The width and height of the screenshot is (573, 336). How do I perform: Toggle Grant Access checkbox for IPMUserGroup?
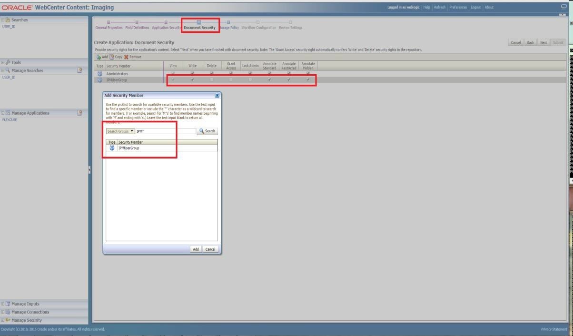point(231,80)
